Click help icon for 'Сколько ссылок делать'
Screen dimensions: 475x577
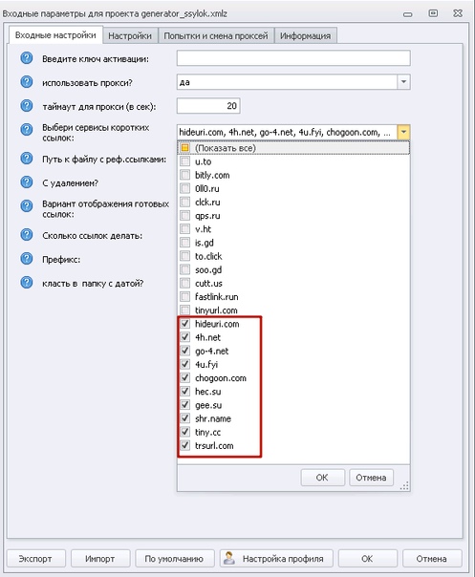click(27, 235)
